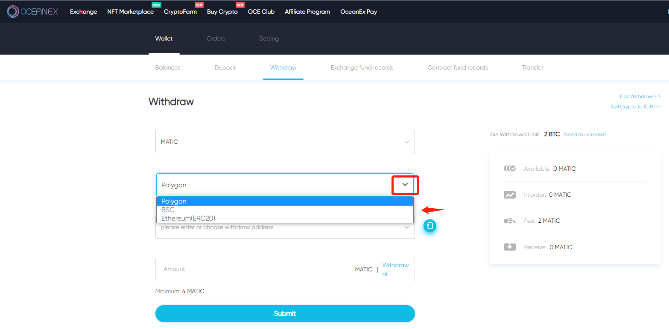
Task: Open Buy Crypto menu
Action: point(222,12)
